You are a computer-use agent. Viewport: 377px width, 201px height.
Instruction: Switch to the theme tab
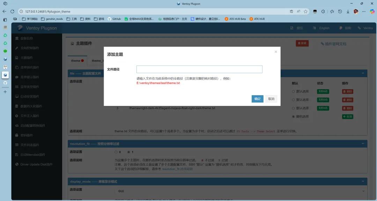pyautogui.click(x=75, y=60)
